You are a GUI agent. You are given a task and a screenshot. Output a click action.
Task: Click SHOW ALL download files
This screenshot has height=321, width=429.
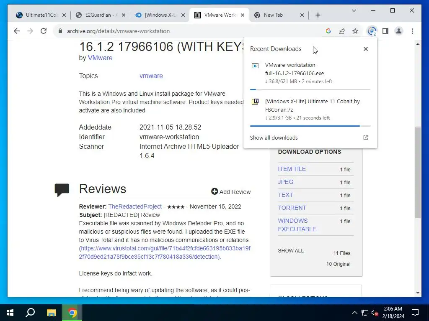click(x=291, y=251)
